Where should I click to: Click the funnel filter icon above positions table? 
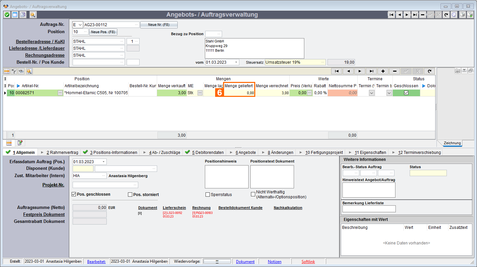tap(14, 71)
